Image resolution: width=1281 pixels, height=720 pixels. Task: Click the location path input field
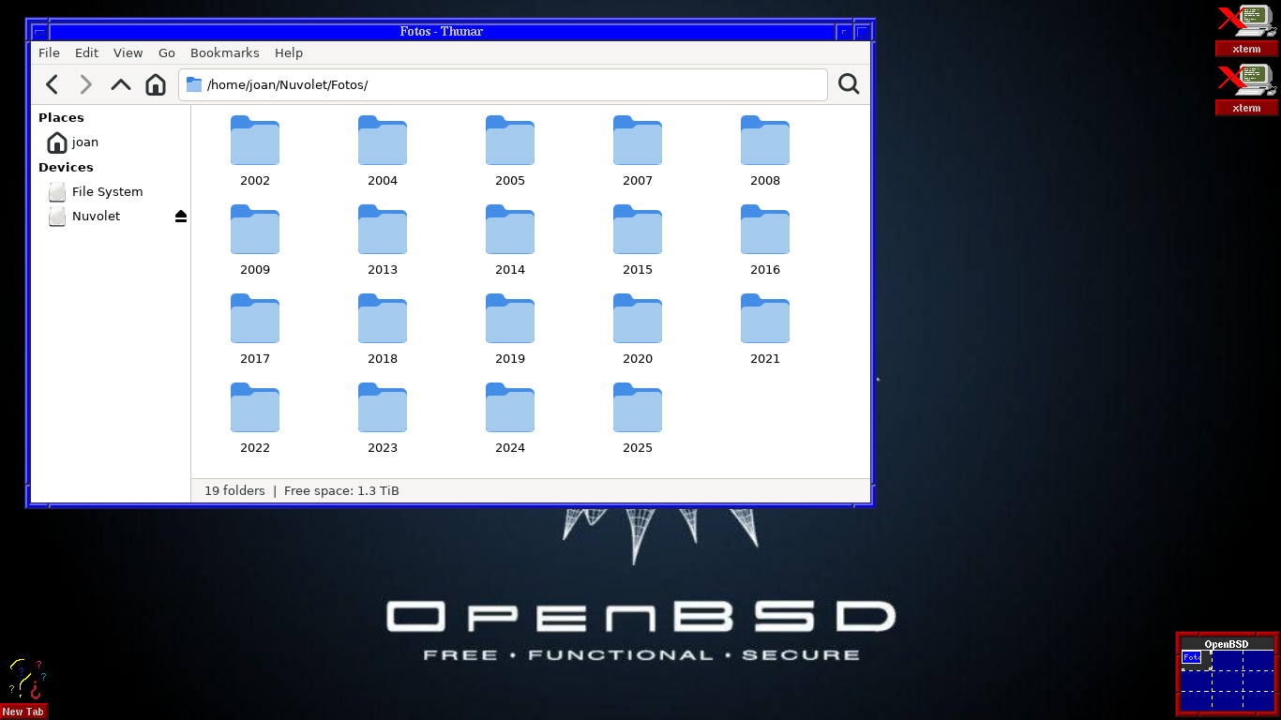pyautogui.click(x=503, y=84)
